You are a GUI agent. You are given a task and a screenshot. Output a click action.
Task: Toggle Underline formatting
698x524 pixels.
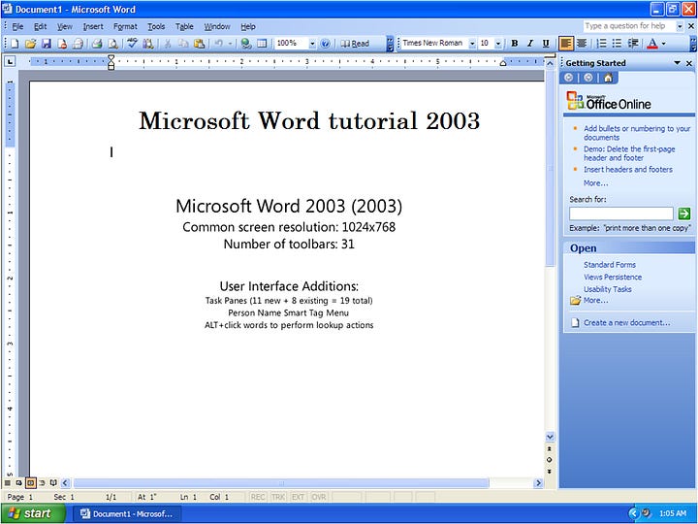546,44
